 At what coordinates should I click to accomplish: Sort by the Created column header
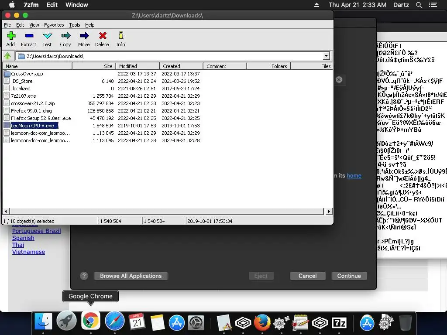pyautogui.click(x=181, y=66)
